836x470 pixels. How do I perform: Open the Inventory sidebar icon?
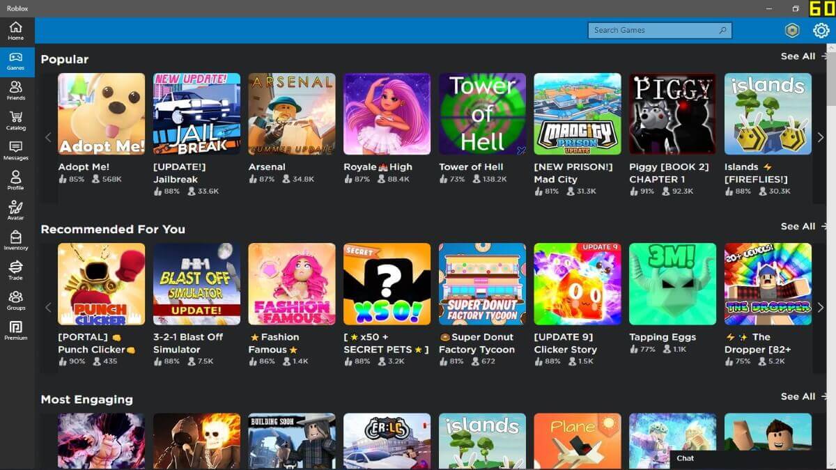click(15, 241)
